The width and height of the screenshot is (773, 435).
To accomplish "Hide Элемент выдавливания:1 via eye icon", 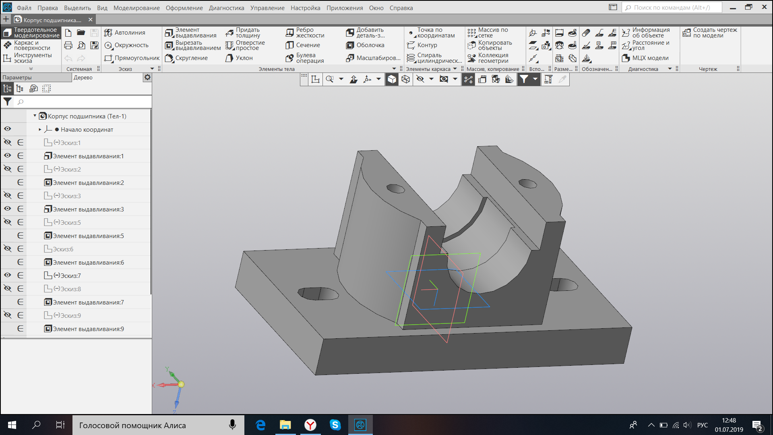I will point(8,156).
